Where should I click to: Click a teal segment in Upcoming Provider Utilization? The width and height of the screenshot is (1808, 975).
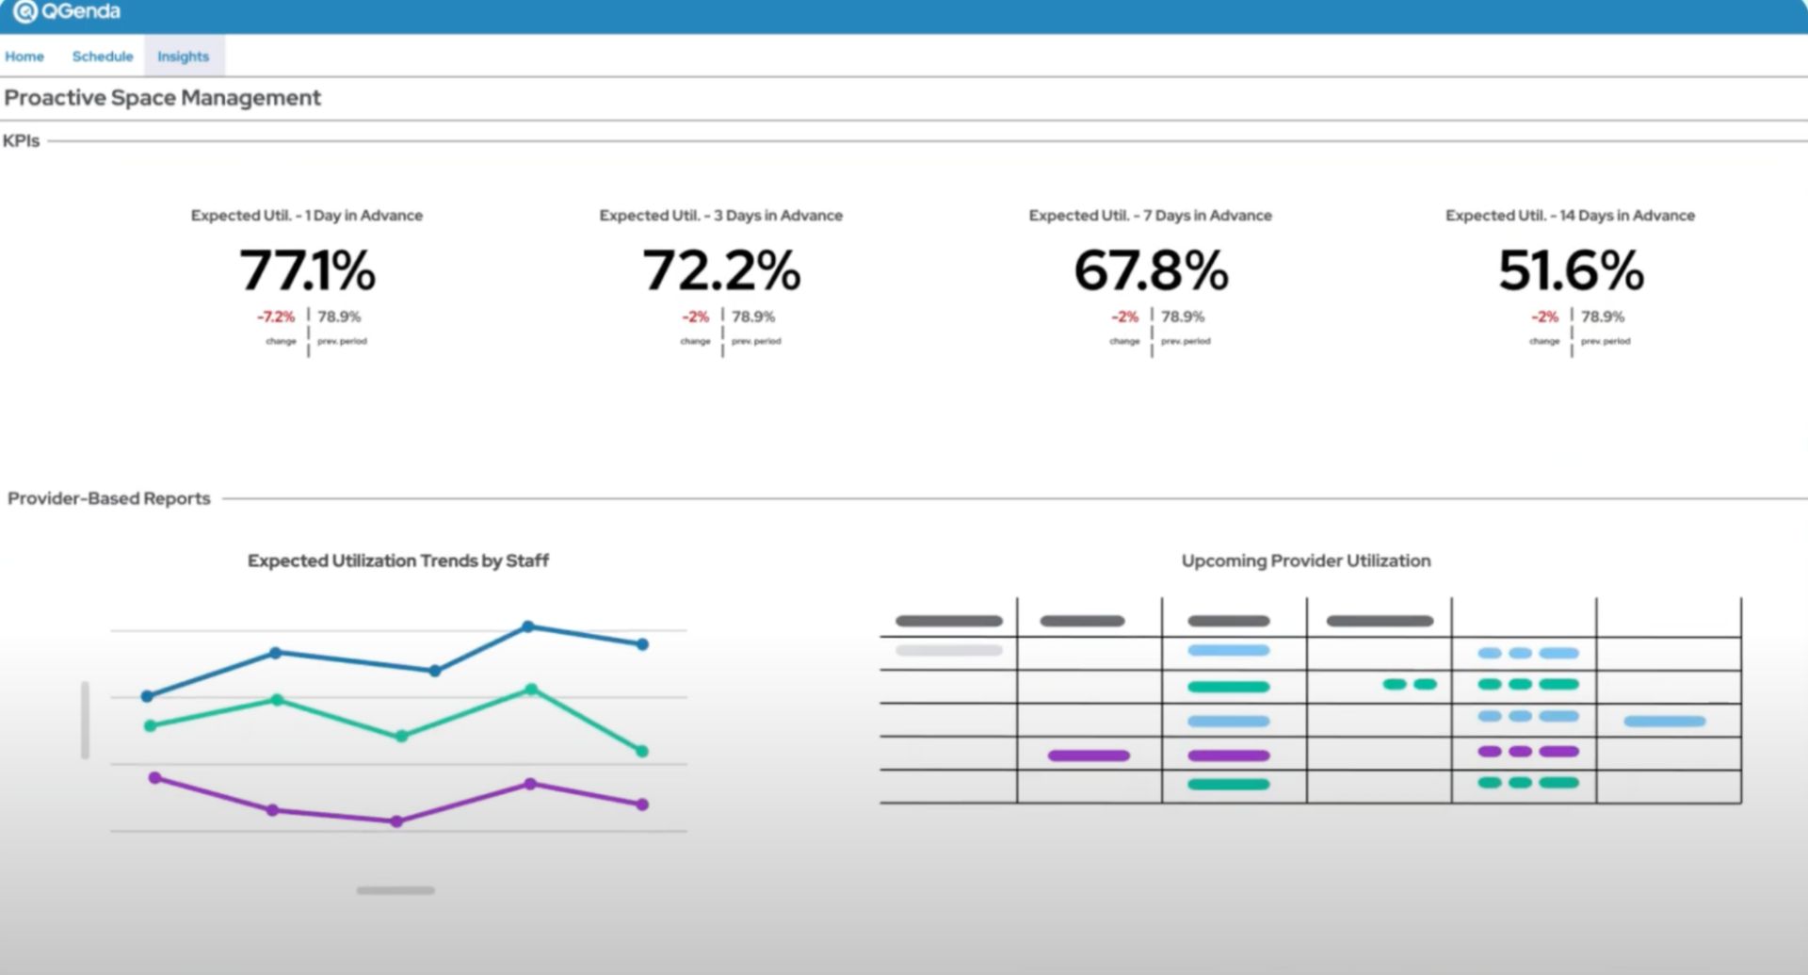click(x=1227, y=687)
